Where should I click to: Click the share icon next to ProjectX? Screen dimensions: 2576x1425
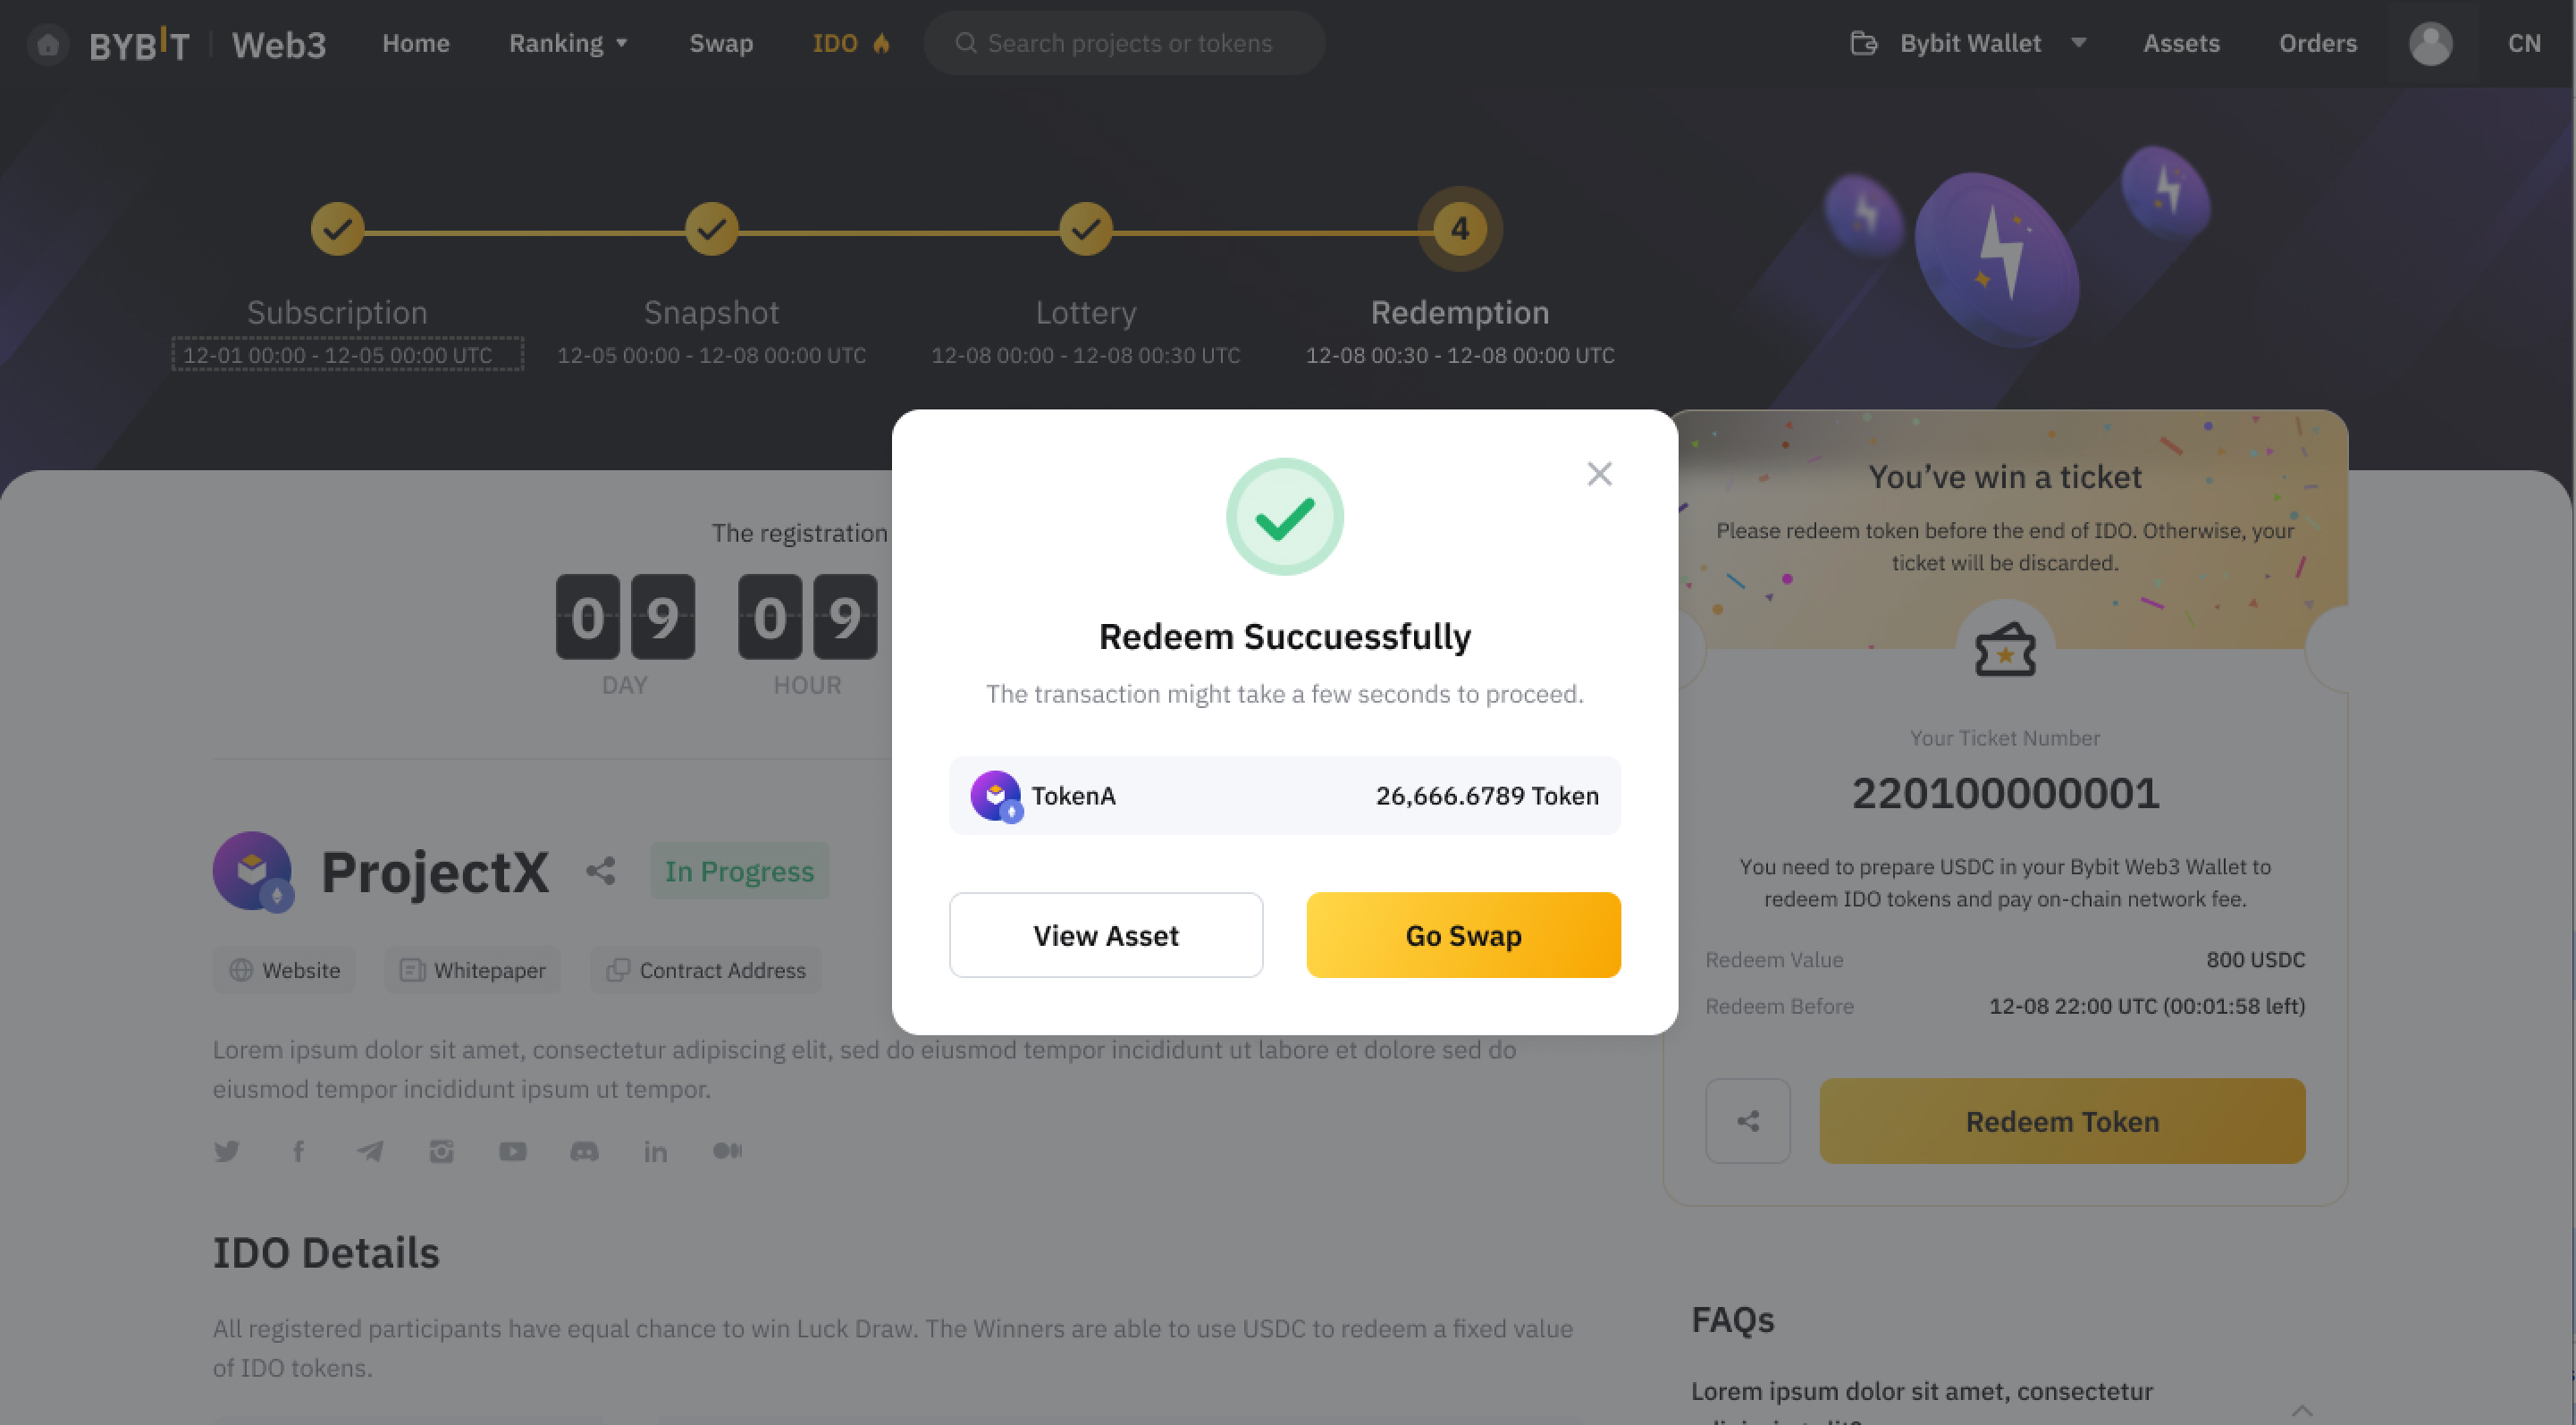(600, 871)
